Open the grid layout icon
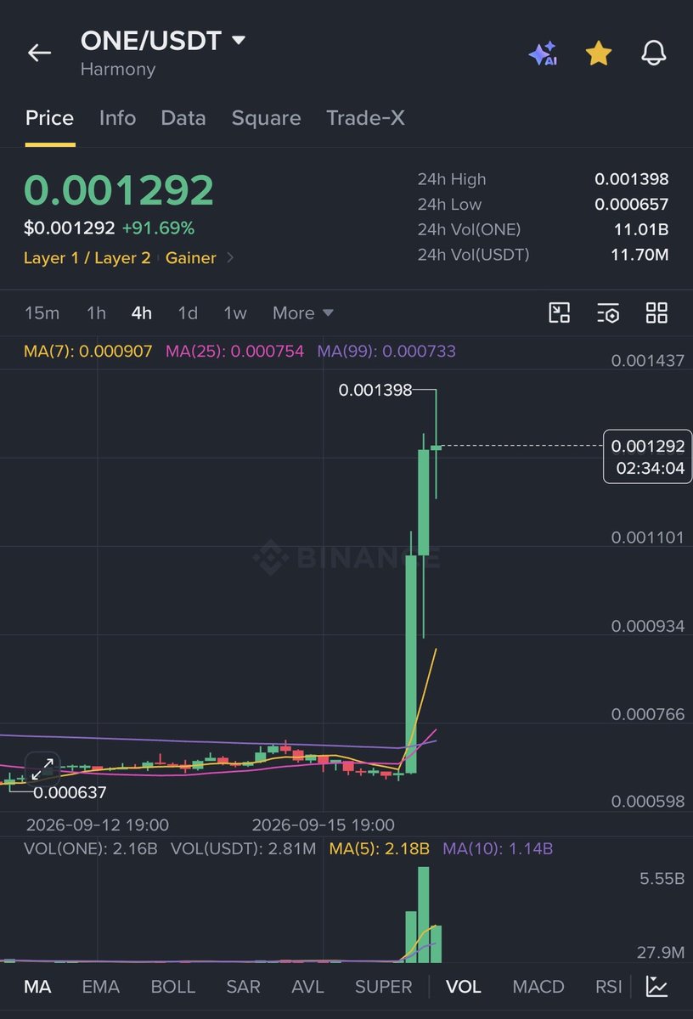The width and height of the screenshot is (693, 1019). tap(656, 312)
